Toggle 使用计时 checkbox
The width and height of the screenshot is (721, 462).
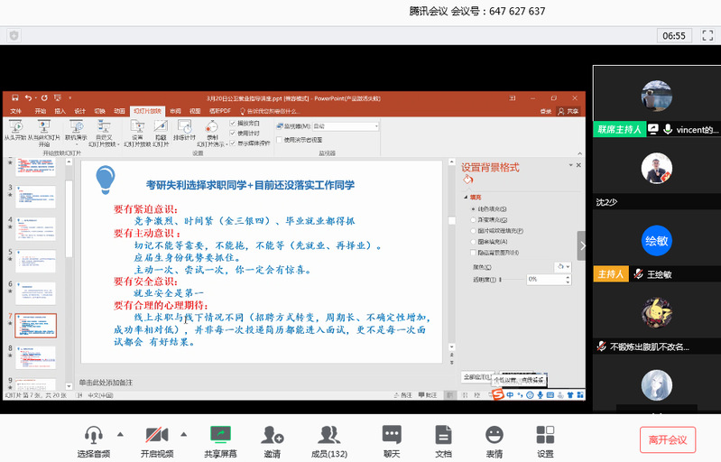(x=233, y=133)
